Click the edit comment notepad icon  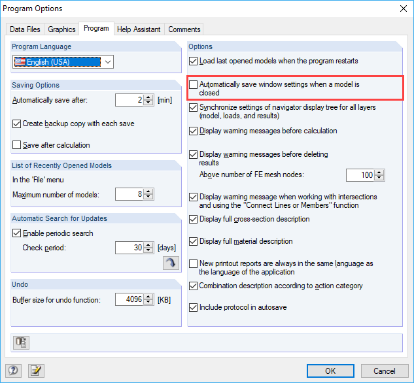[36, 371]
